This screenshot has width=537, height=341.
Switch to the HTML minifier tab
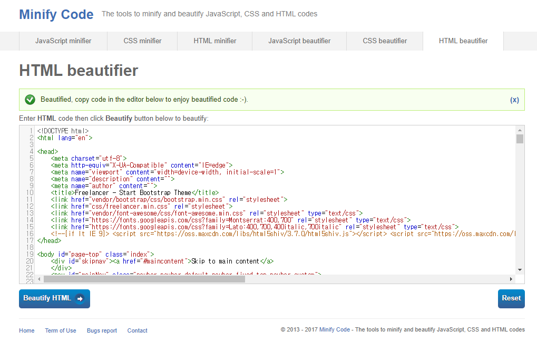[x=214, y=41]
